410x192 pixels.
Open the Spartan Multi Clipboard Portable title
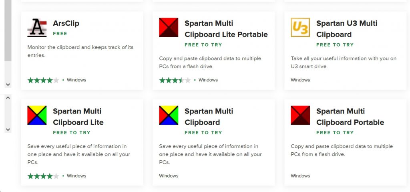coord(350,117)
